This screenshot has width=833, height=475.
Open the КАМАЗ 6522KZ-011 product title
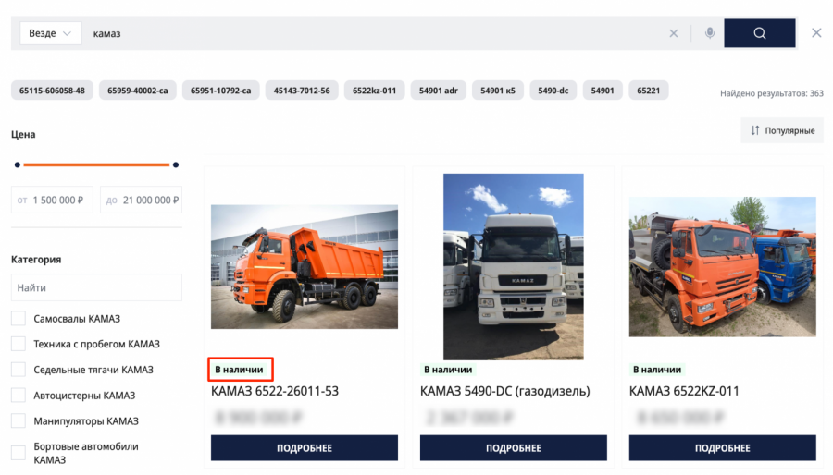coord(684,391)
